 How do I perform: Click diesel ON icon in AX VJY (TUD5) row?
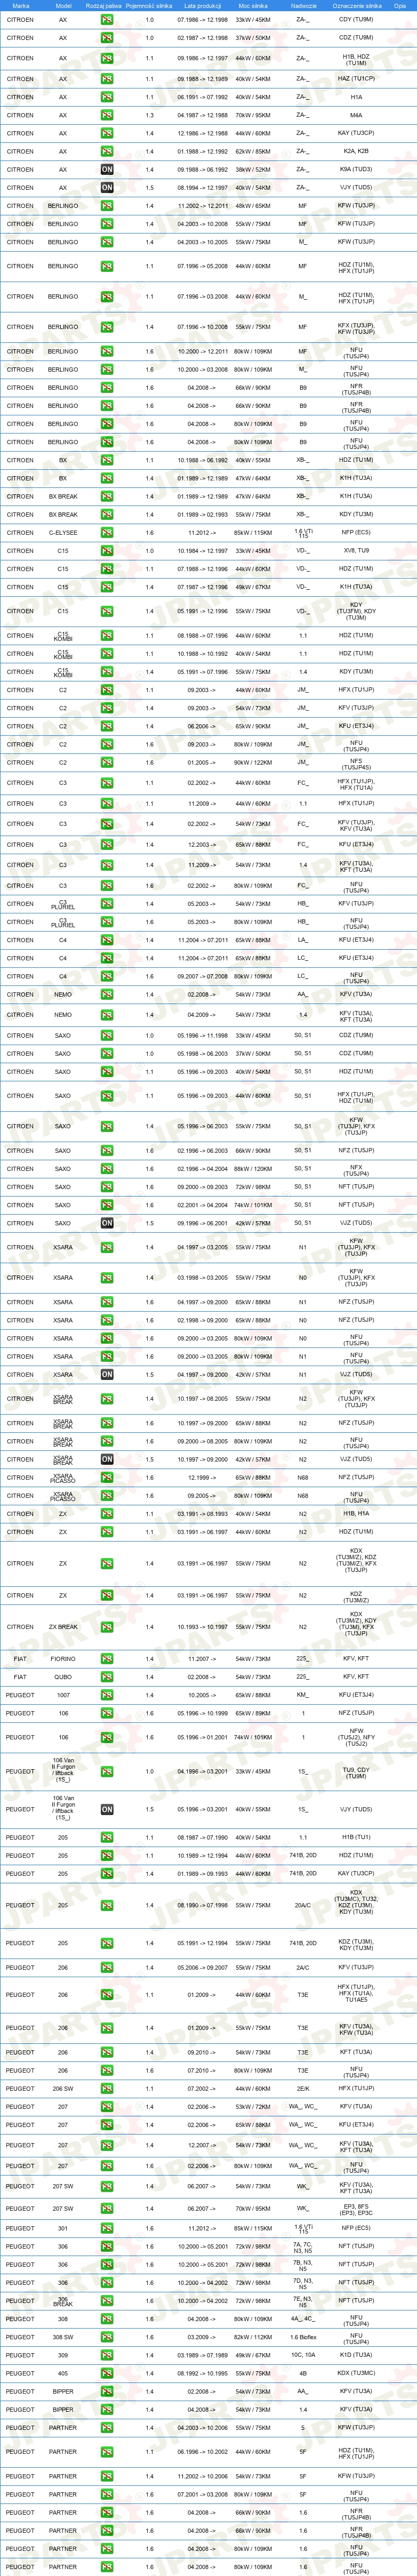pos(107,188)
